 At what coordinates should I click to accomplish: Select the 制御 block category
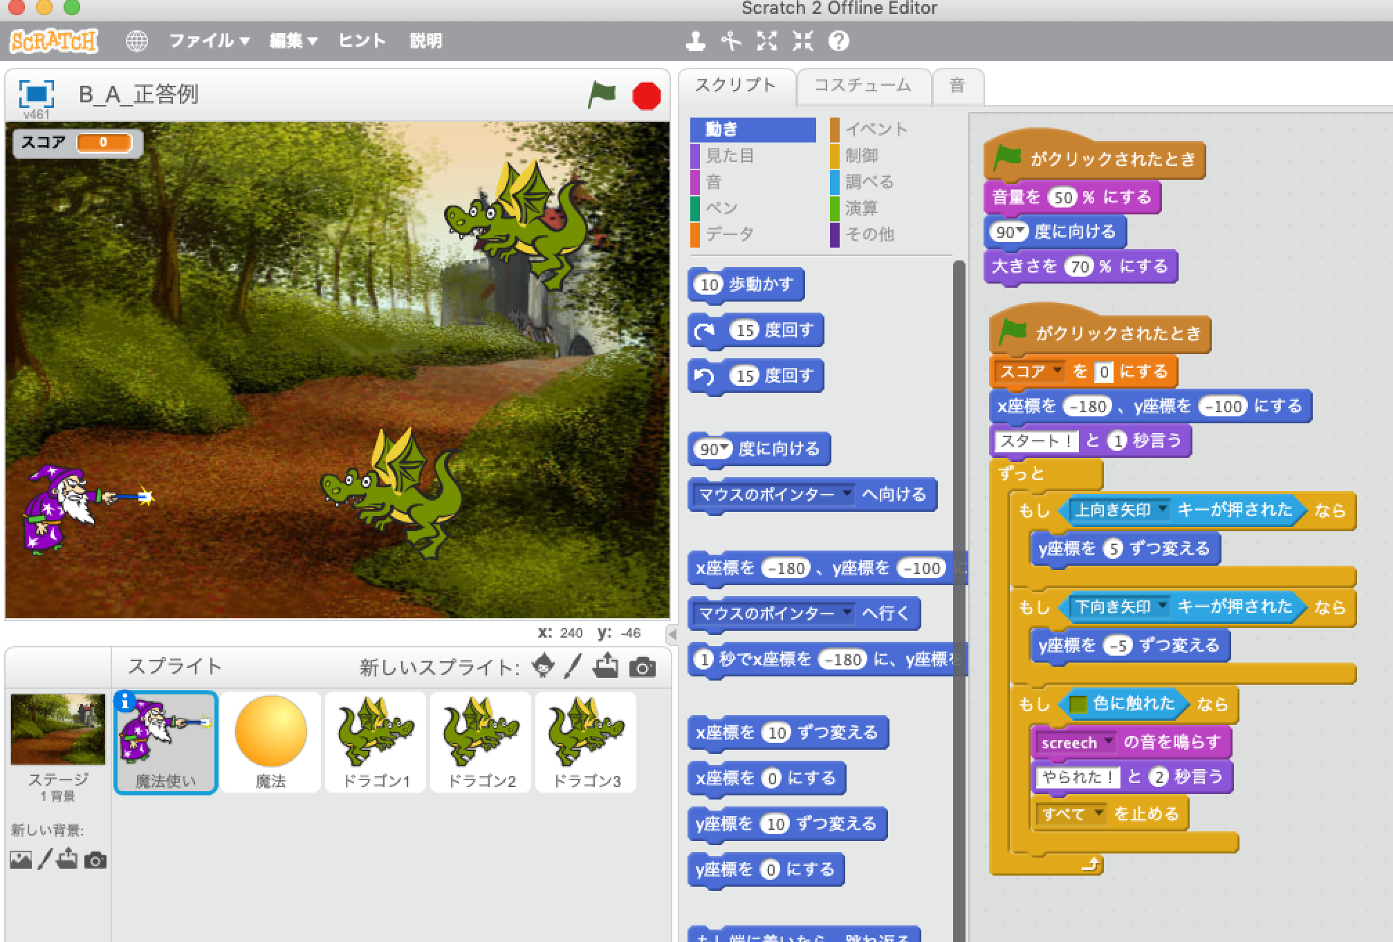click(861, 156)
